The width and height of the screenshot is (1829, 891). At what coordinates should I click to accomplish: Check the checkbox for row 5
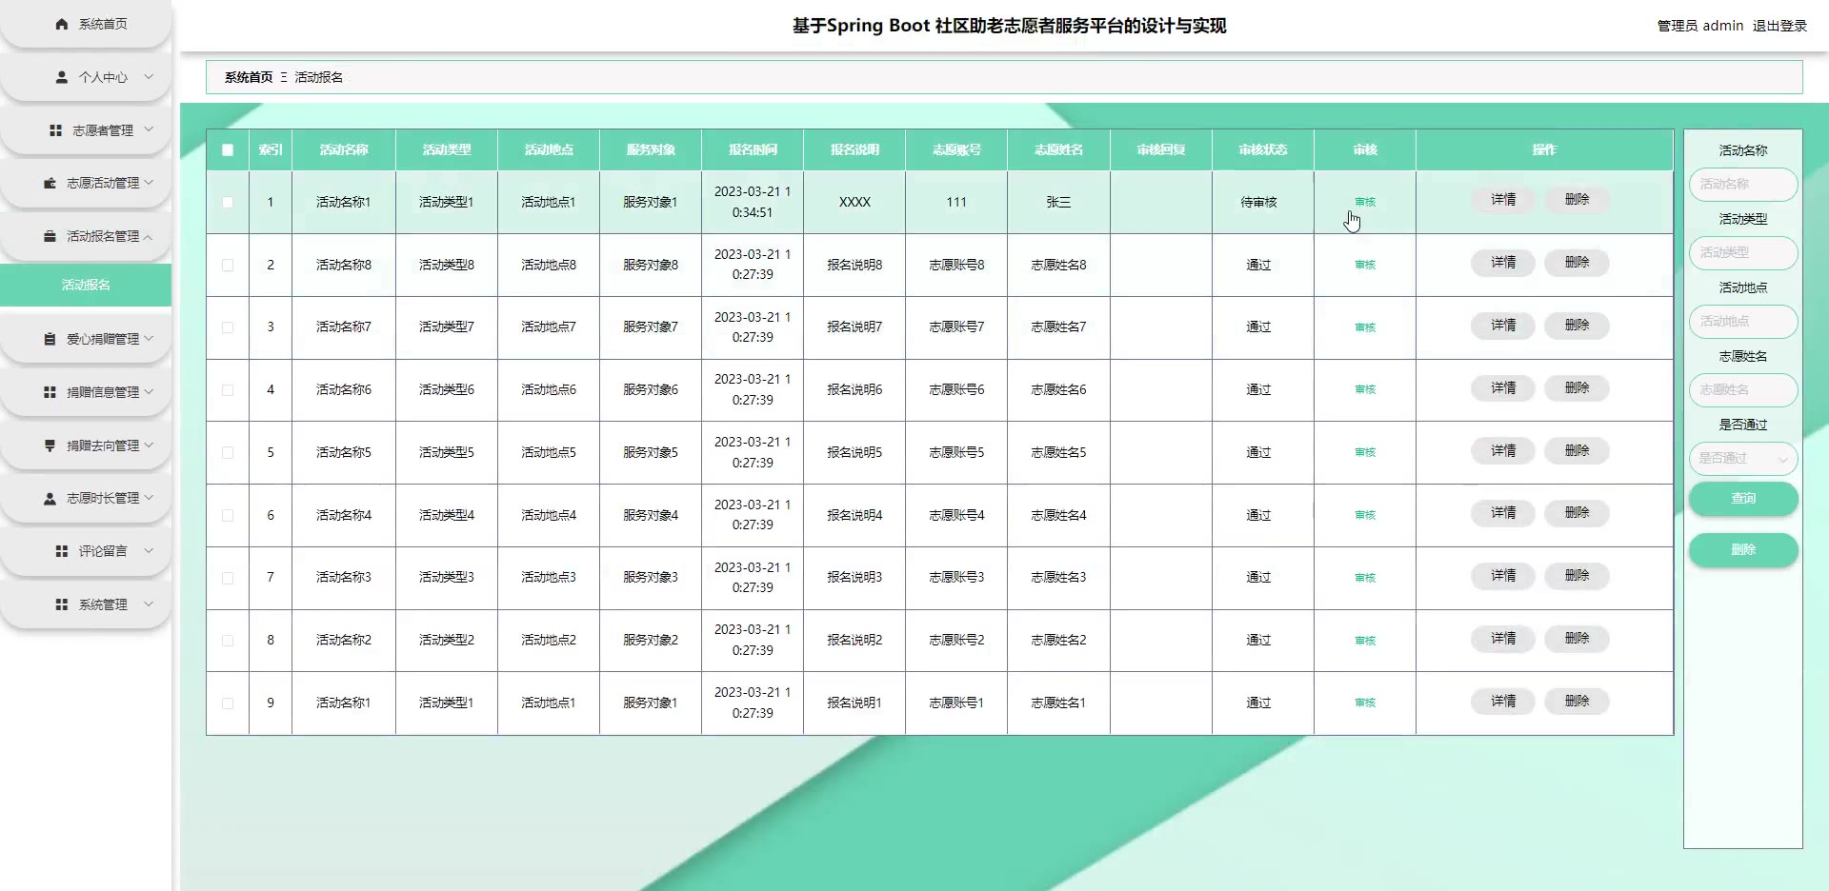pos(228,452)
